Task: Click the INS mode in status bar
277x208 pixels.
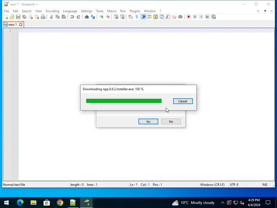Action: [265, 185]
